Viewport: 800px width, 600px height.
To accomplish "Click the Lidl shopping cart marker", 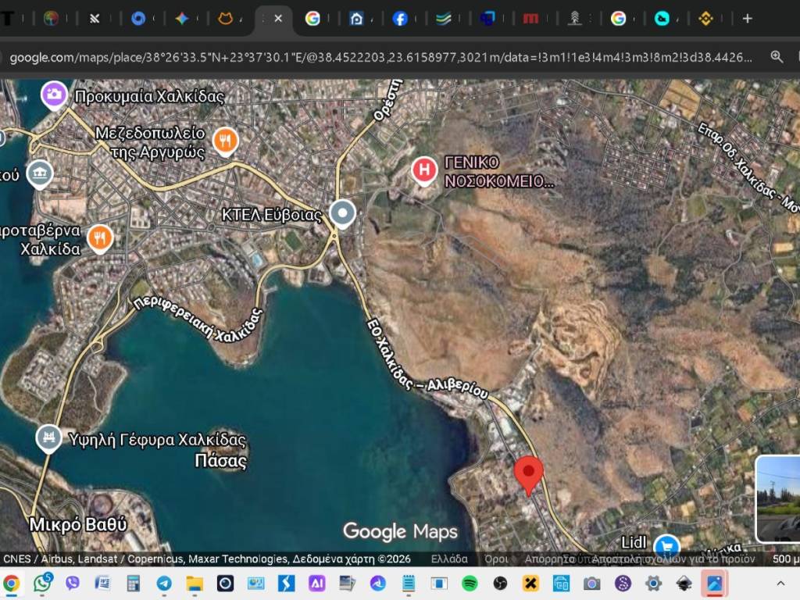I will pos(666,544).
